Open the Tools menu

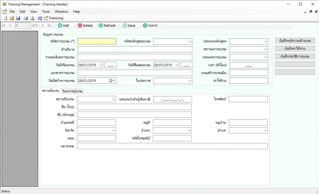(x=46, y=12)
